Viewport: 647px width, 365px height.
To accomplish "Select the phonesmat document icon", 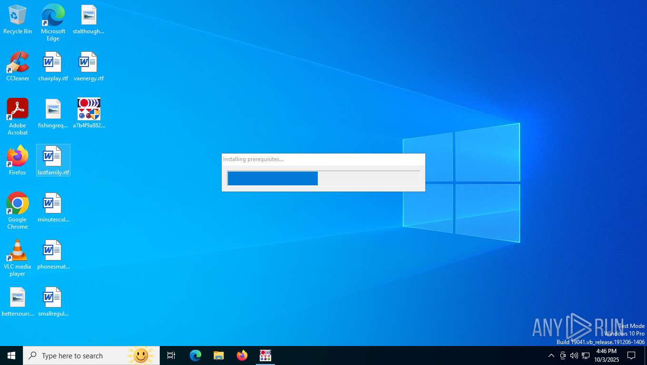I will click(53, 255).
